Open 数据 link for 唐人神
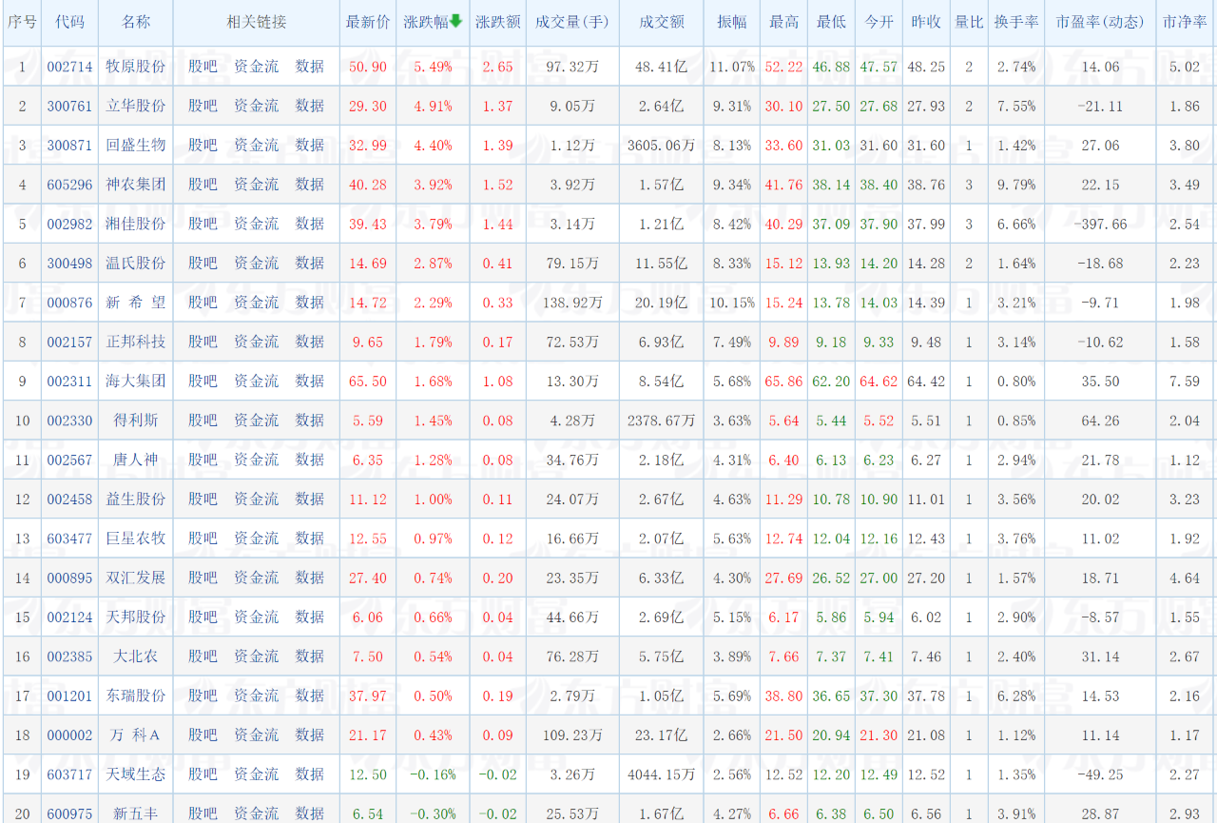1217x823 pixels. 310,460
